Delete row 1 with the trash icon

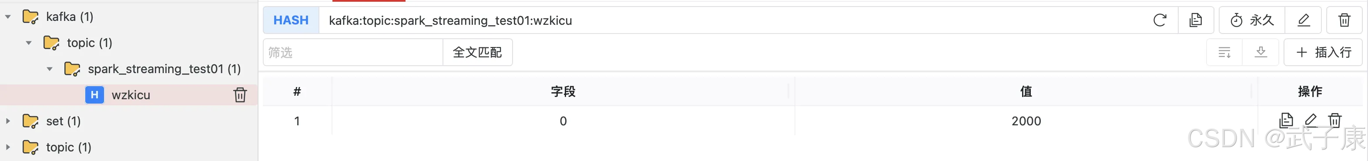point(1335,121)
